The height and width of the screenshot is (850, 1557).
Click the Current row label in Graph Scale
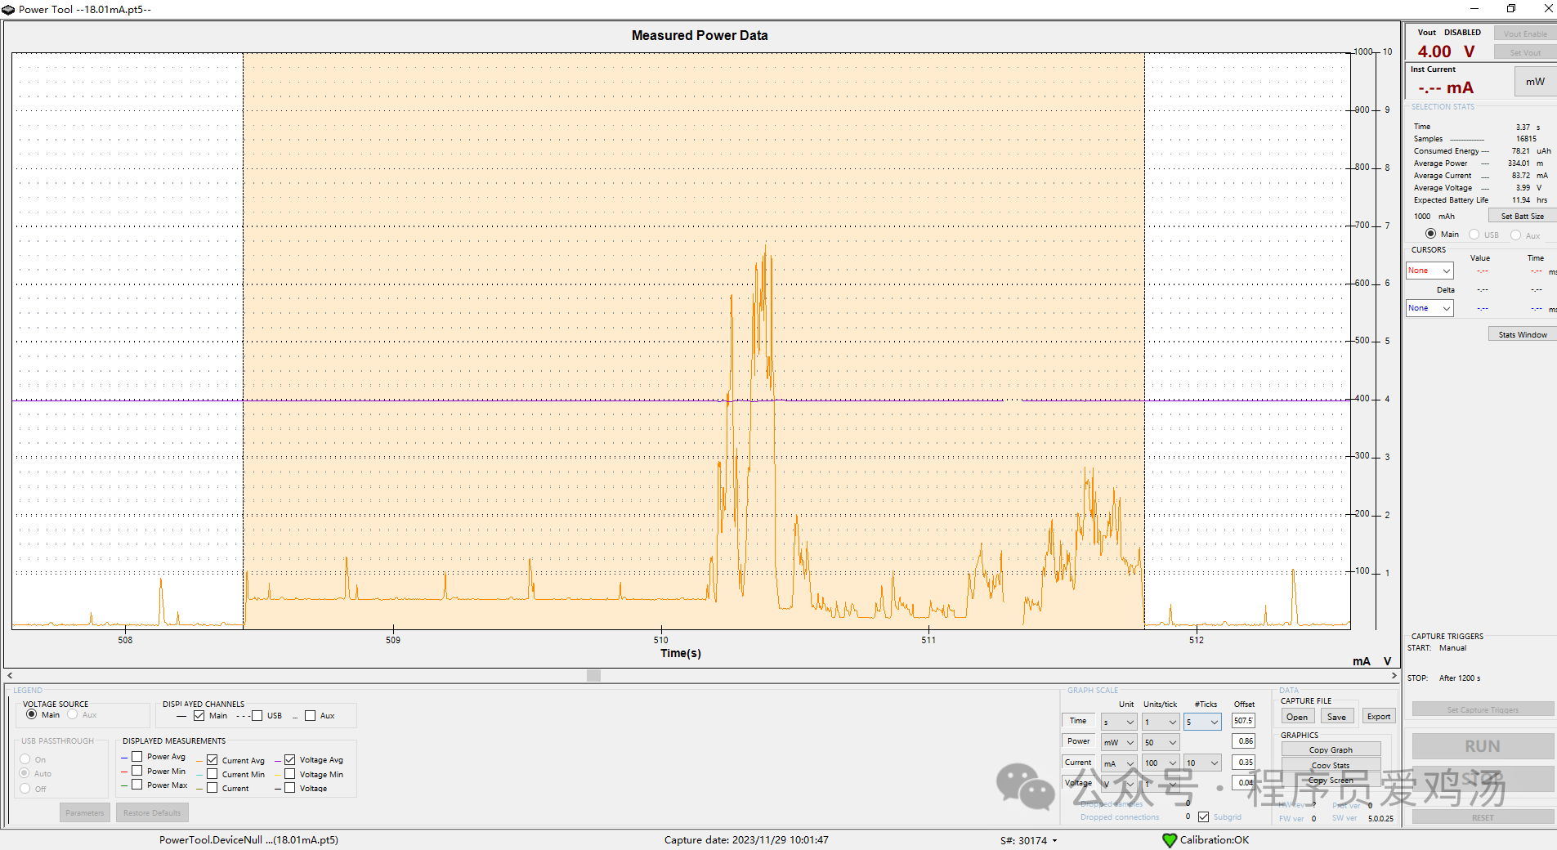point(1078,762)
